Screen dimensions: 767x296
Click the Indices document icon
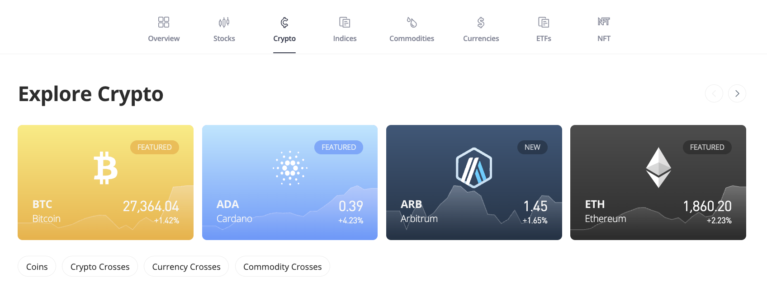pos(345,22)
